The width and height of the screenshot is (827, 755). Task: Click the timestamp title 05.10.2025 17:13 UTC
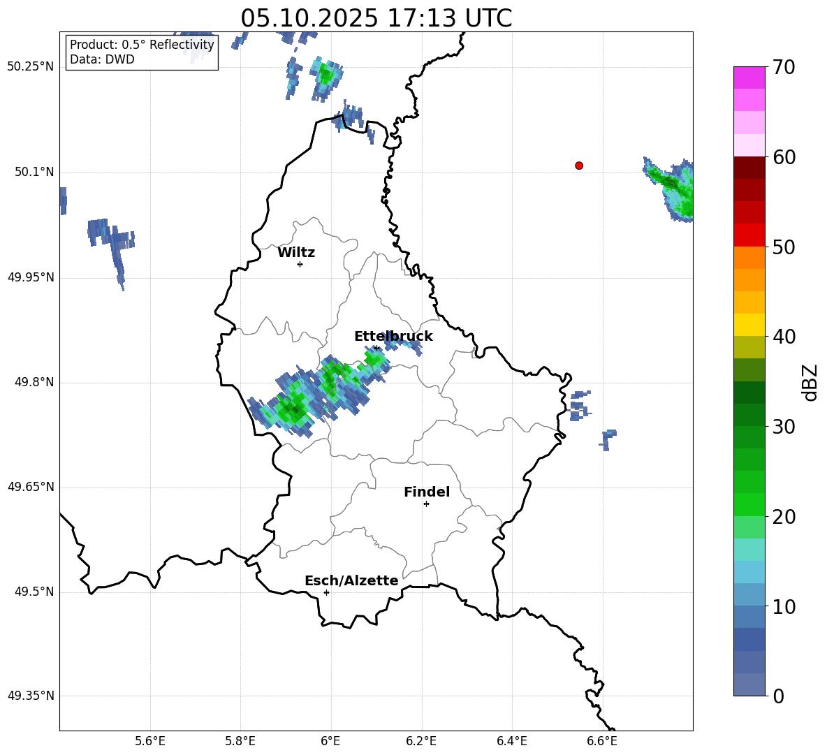[x=376, y=18]
